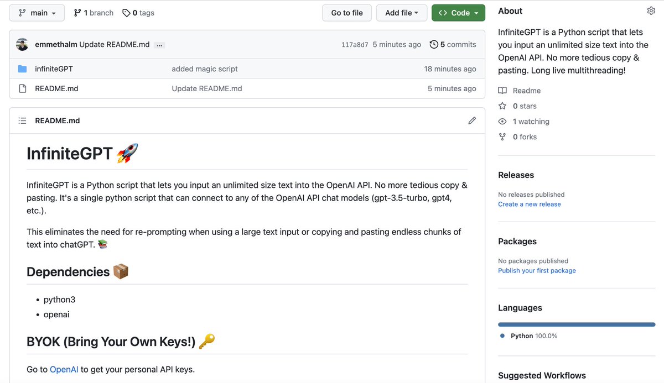This screenshot has width=664, height=383.
Task: Click the added magic script commit message
Action: click(205, 69)
